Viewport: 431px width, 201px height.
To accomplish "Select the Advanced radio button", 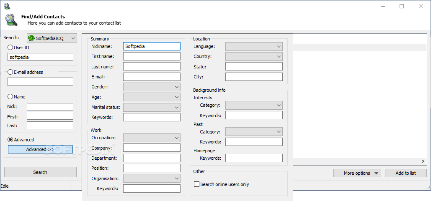I will [x=10, y=140].
